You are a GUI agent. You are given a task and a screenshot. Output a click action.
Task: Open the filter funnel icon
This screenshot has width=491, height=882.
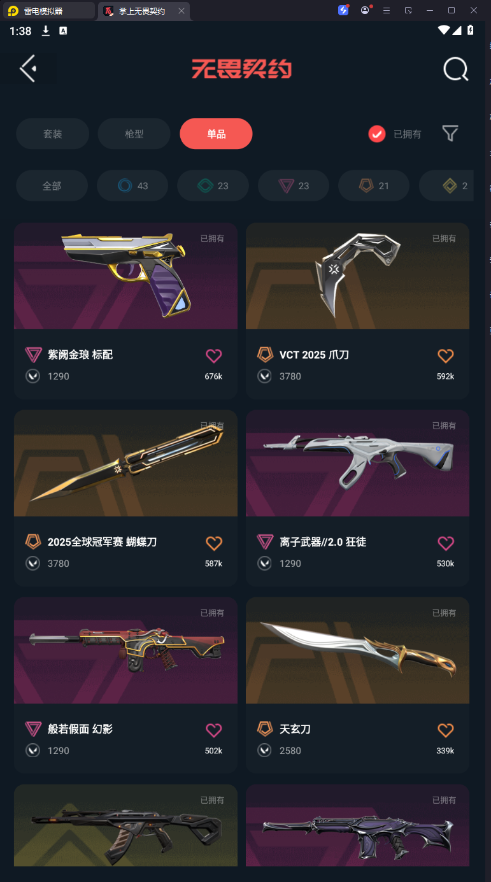point(450,133)
